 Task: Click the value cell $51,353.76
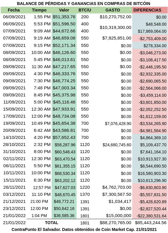click(x=64, y=17)
